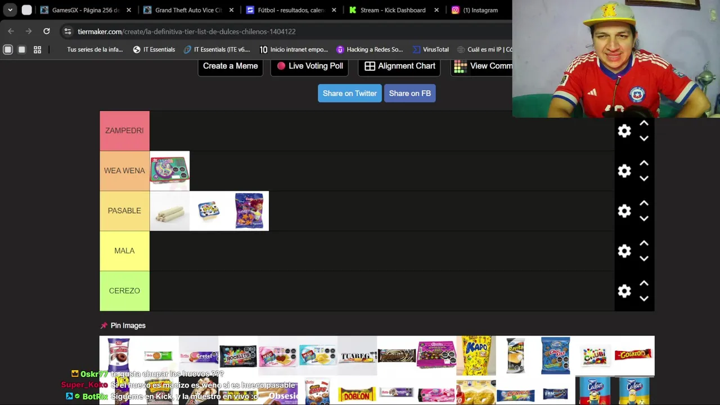The image size is (720, 405).
Task: Move ZAMPEDRI tier row down
Action: (644, 138)
